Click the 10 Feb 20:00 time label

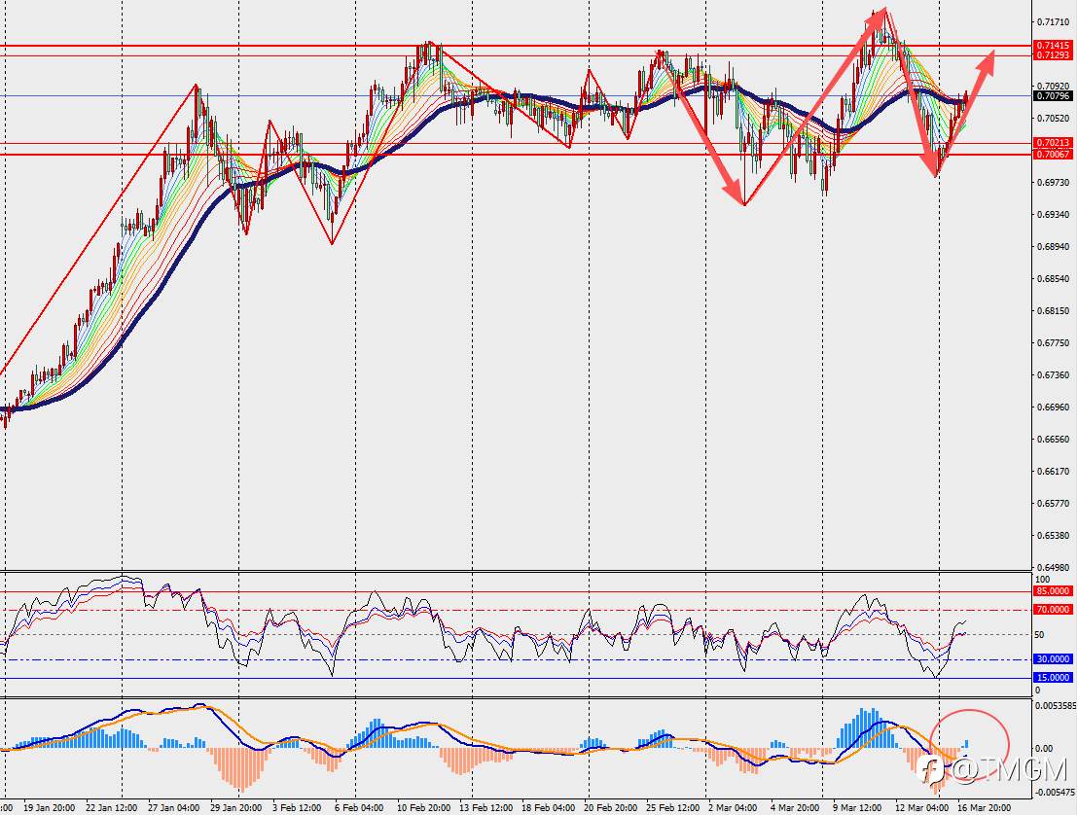coord(424,808)
